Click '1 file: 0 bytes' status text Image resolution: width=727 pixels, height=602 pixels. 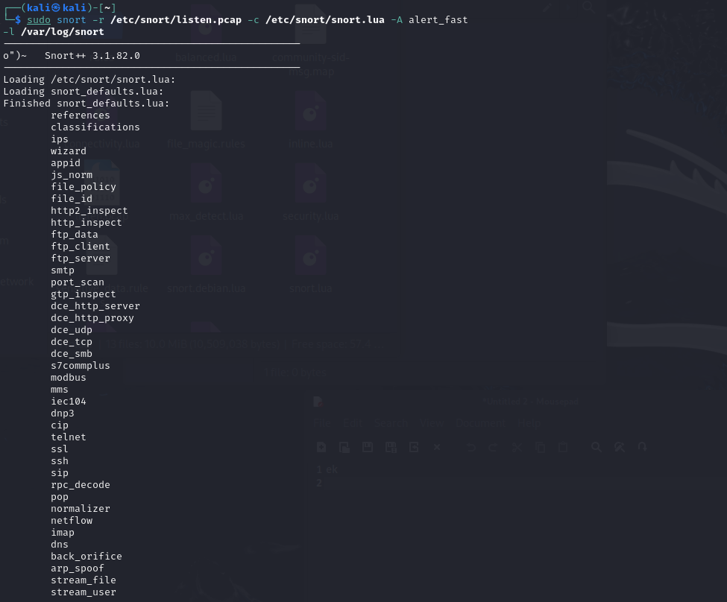point(295,372)
